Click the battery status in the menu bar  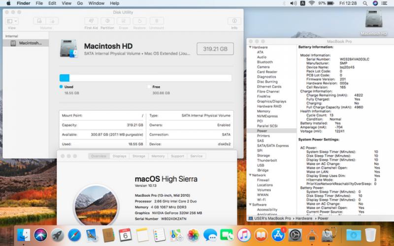point(326,3)
